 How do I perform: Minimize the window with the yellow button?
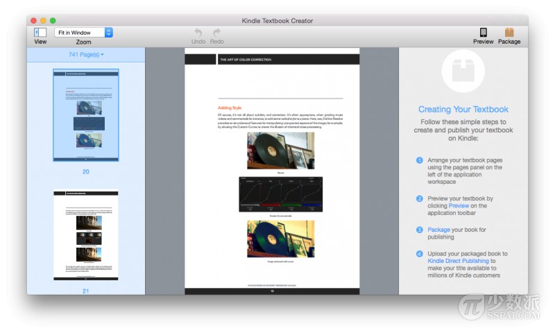point(43,21)
